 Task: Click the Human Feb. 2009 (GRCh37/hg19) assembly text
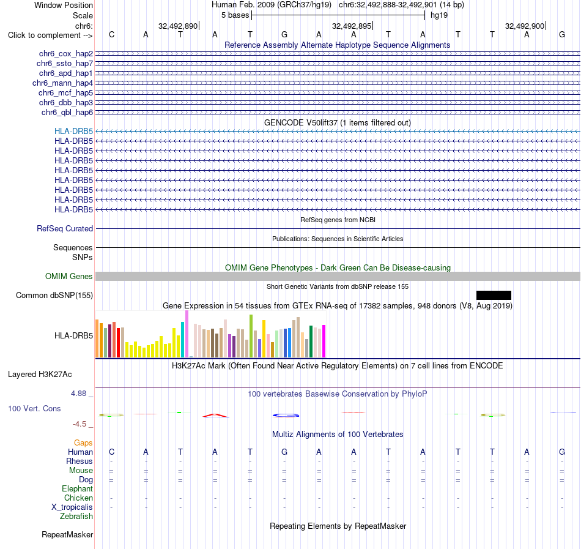(x=272, y=5)
